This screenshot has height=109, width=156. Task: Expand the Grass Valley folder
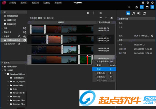coord(8,85)
